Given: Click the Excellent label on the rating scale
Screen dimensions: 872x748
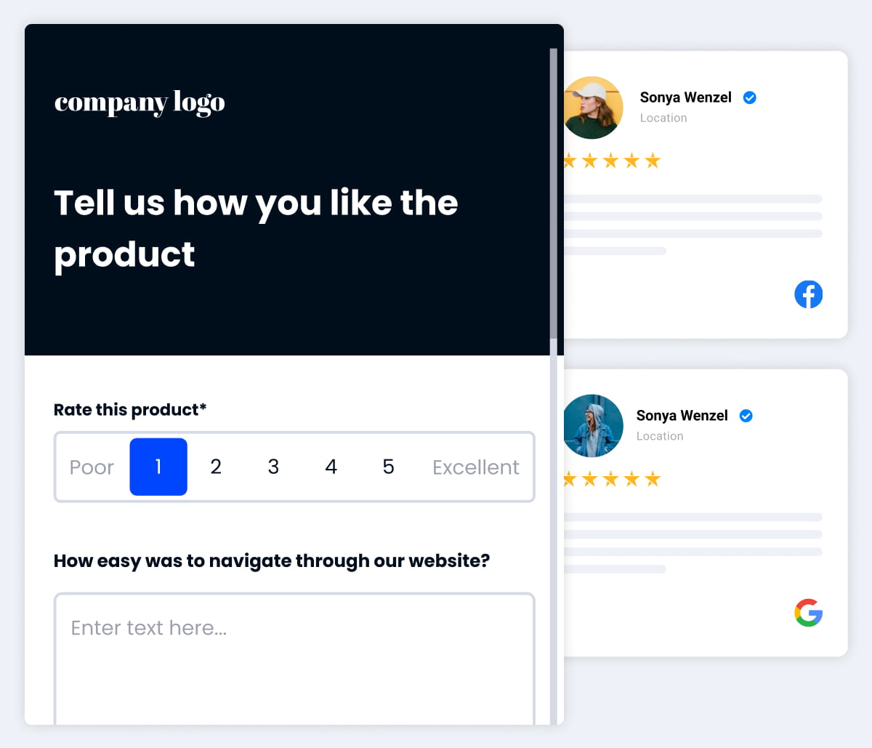Looking at the screenshot, I should (476, 467).
